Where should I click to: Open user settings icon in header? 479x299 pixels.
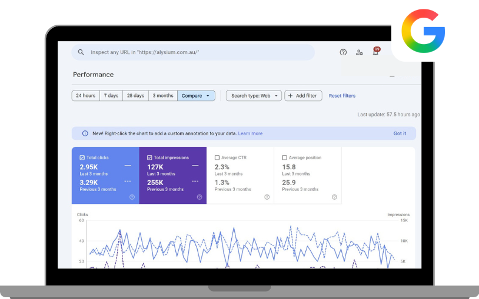[359, 52]
